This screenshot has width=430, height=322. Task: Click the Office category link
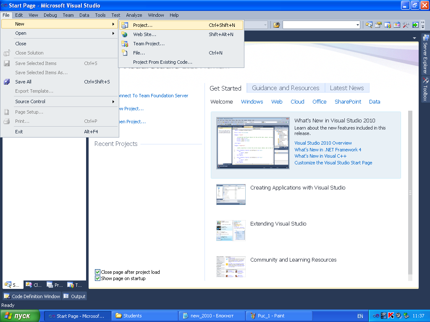point(320,101)
